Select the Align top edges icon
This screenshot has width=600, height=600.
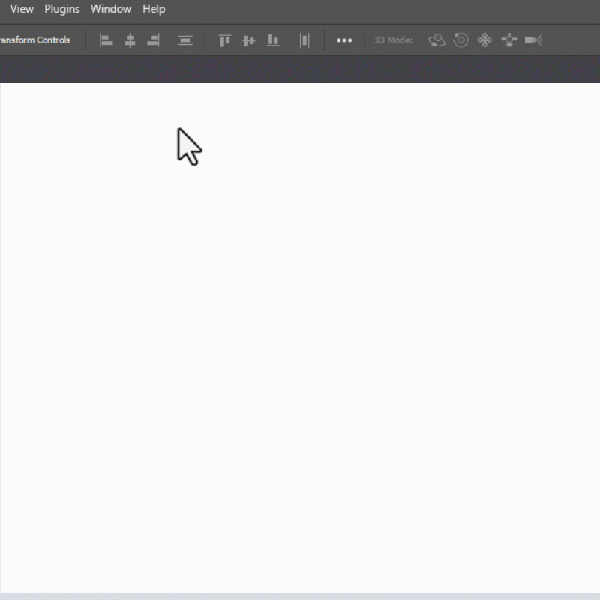tap(224, 40)
